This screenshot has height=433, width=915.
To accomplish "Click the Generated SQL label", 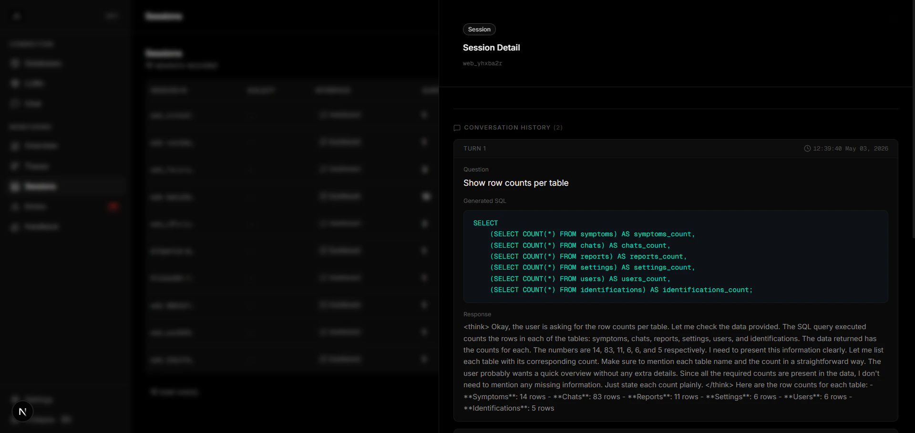I will [484, 201].
